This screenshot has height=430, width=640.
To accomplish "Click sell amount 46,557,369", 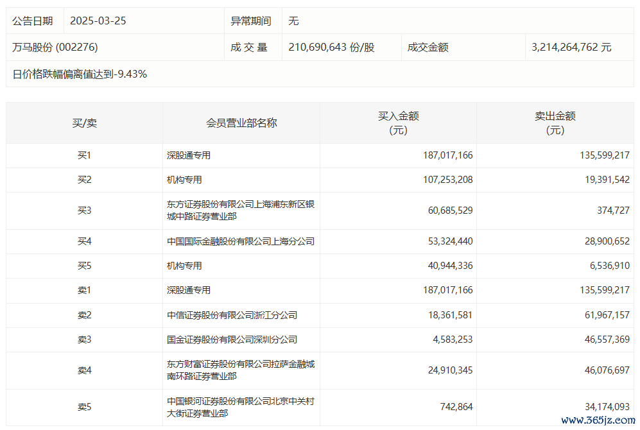I will [607, 340].
